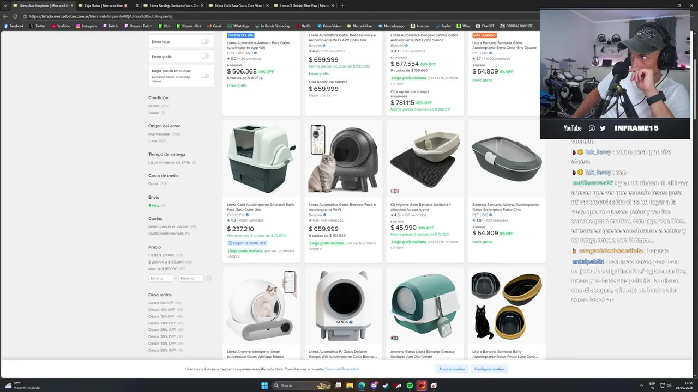This screenshot has height=392, width=698.
Task: Open the taskbar clock and date
Action: tap(684, 385)
